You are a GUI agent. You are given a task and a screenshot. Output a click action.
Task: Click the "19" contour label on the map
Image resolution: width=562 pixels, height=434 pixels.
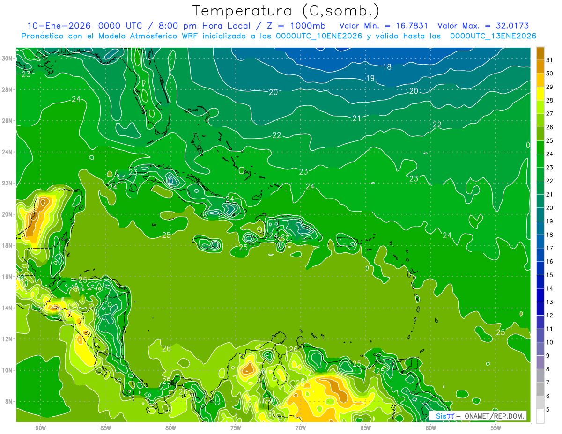coord(370,78)
